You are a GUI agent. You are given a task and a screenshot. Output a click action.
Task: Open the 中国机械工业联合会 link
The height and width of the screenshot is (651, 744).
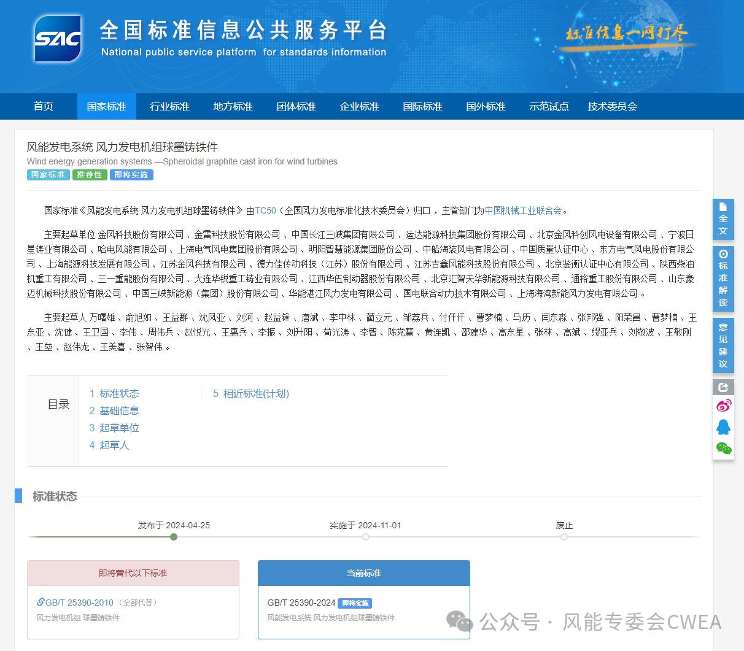click(x=522, y=210)
